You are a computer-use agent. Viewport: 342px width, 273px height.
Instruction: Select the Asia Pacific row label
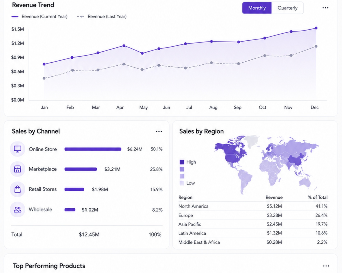coord(190,224)
